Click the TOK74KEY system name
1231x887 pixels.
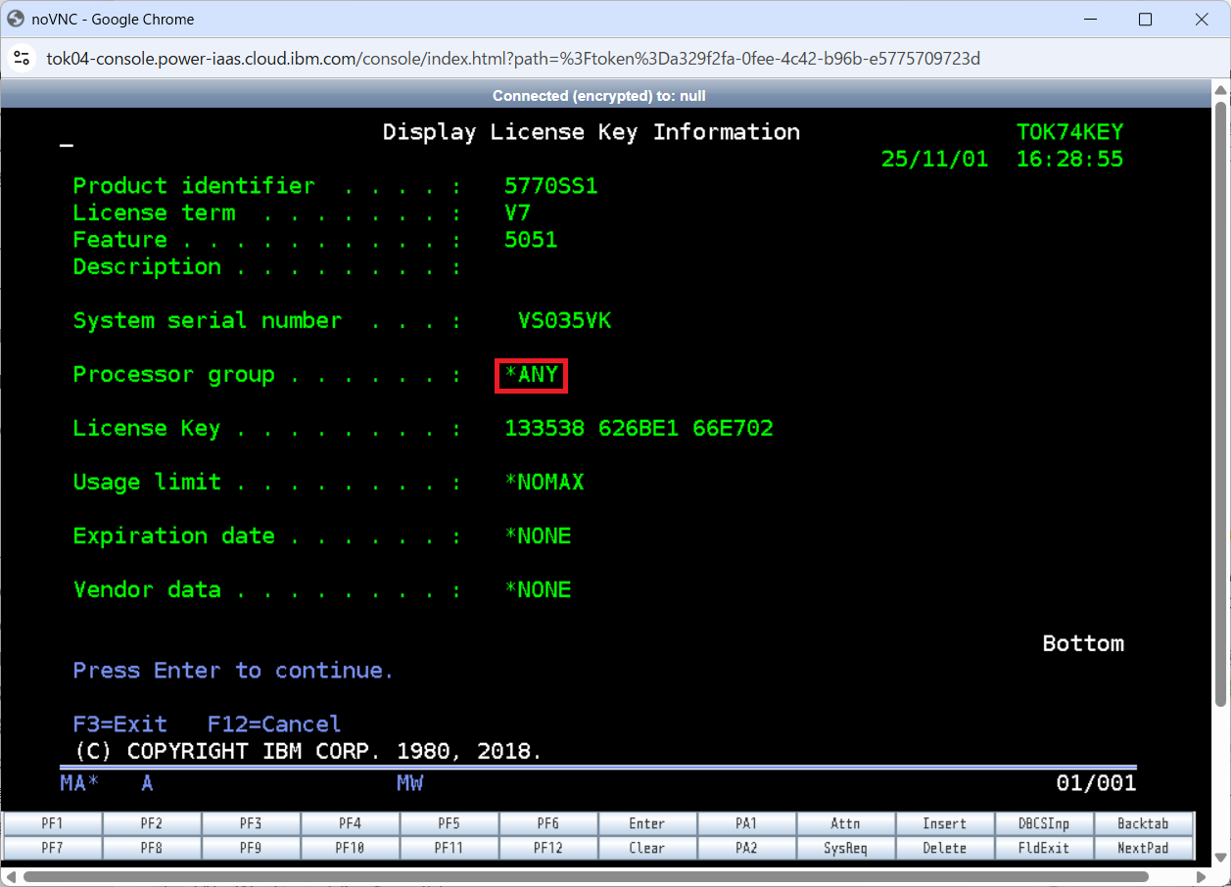pos(1070,132)
